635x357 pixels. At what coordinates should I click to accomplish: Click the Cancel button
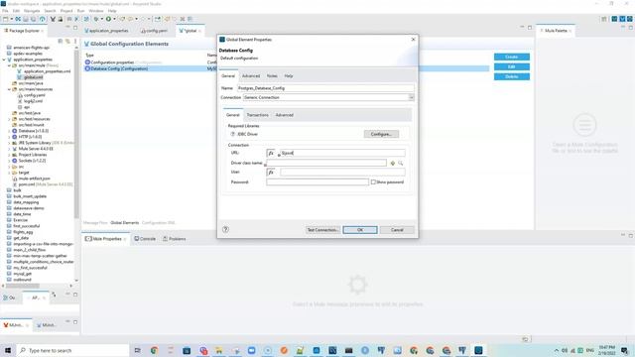pyautogui.click(x=397, y=230)
